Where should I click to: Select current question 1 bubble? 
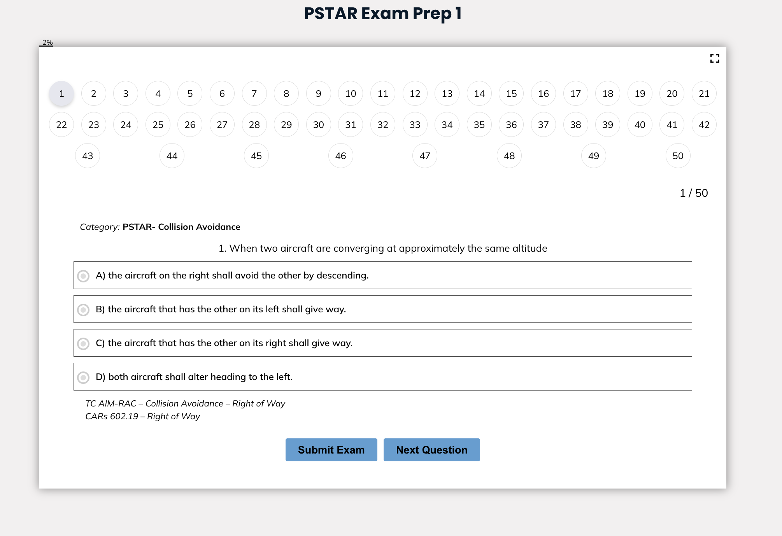click(x=61, y=93)
